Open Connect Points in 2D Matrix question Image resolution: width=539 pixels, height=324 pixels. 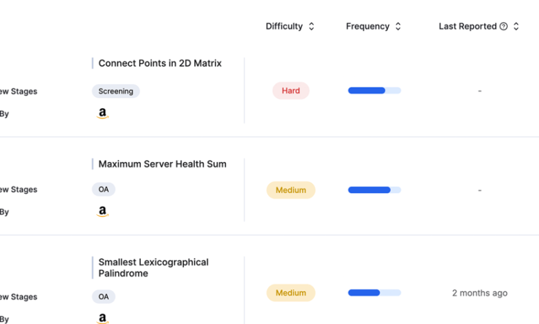pos(160,63)
